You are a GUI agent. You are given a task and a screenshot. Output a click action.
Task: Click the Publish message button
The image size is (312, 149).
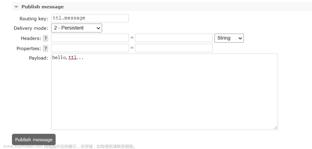coord(34,139)
